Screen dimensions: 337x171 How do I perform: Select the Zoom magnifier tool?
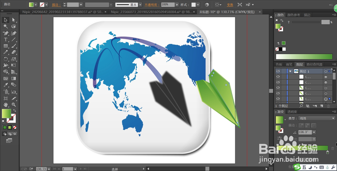[13, 105]
